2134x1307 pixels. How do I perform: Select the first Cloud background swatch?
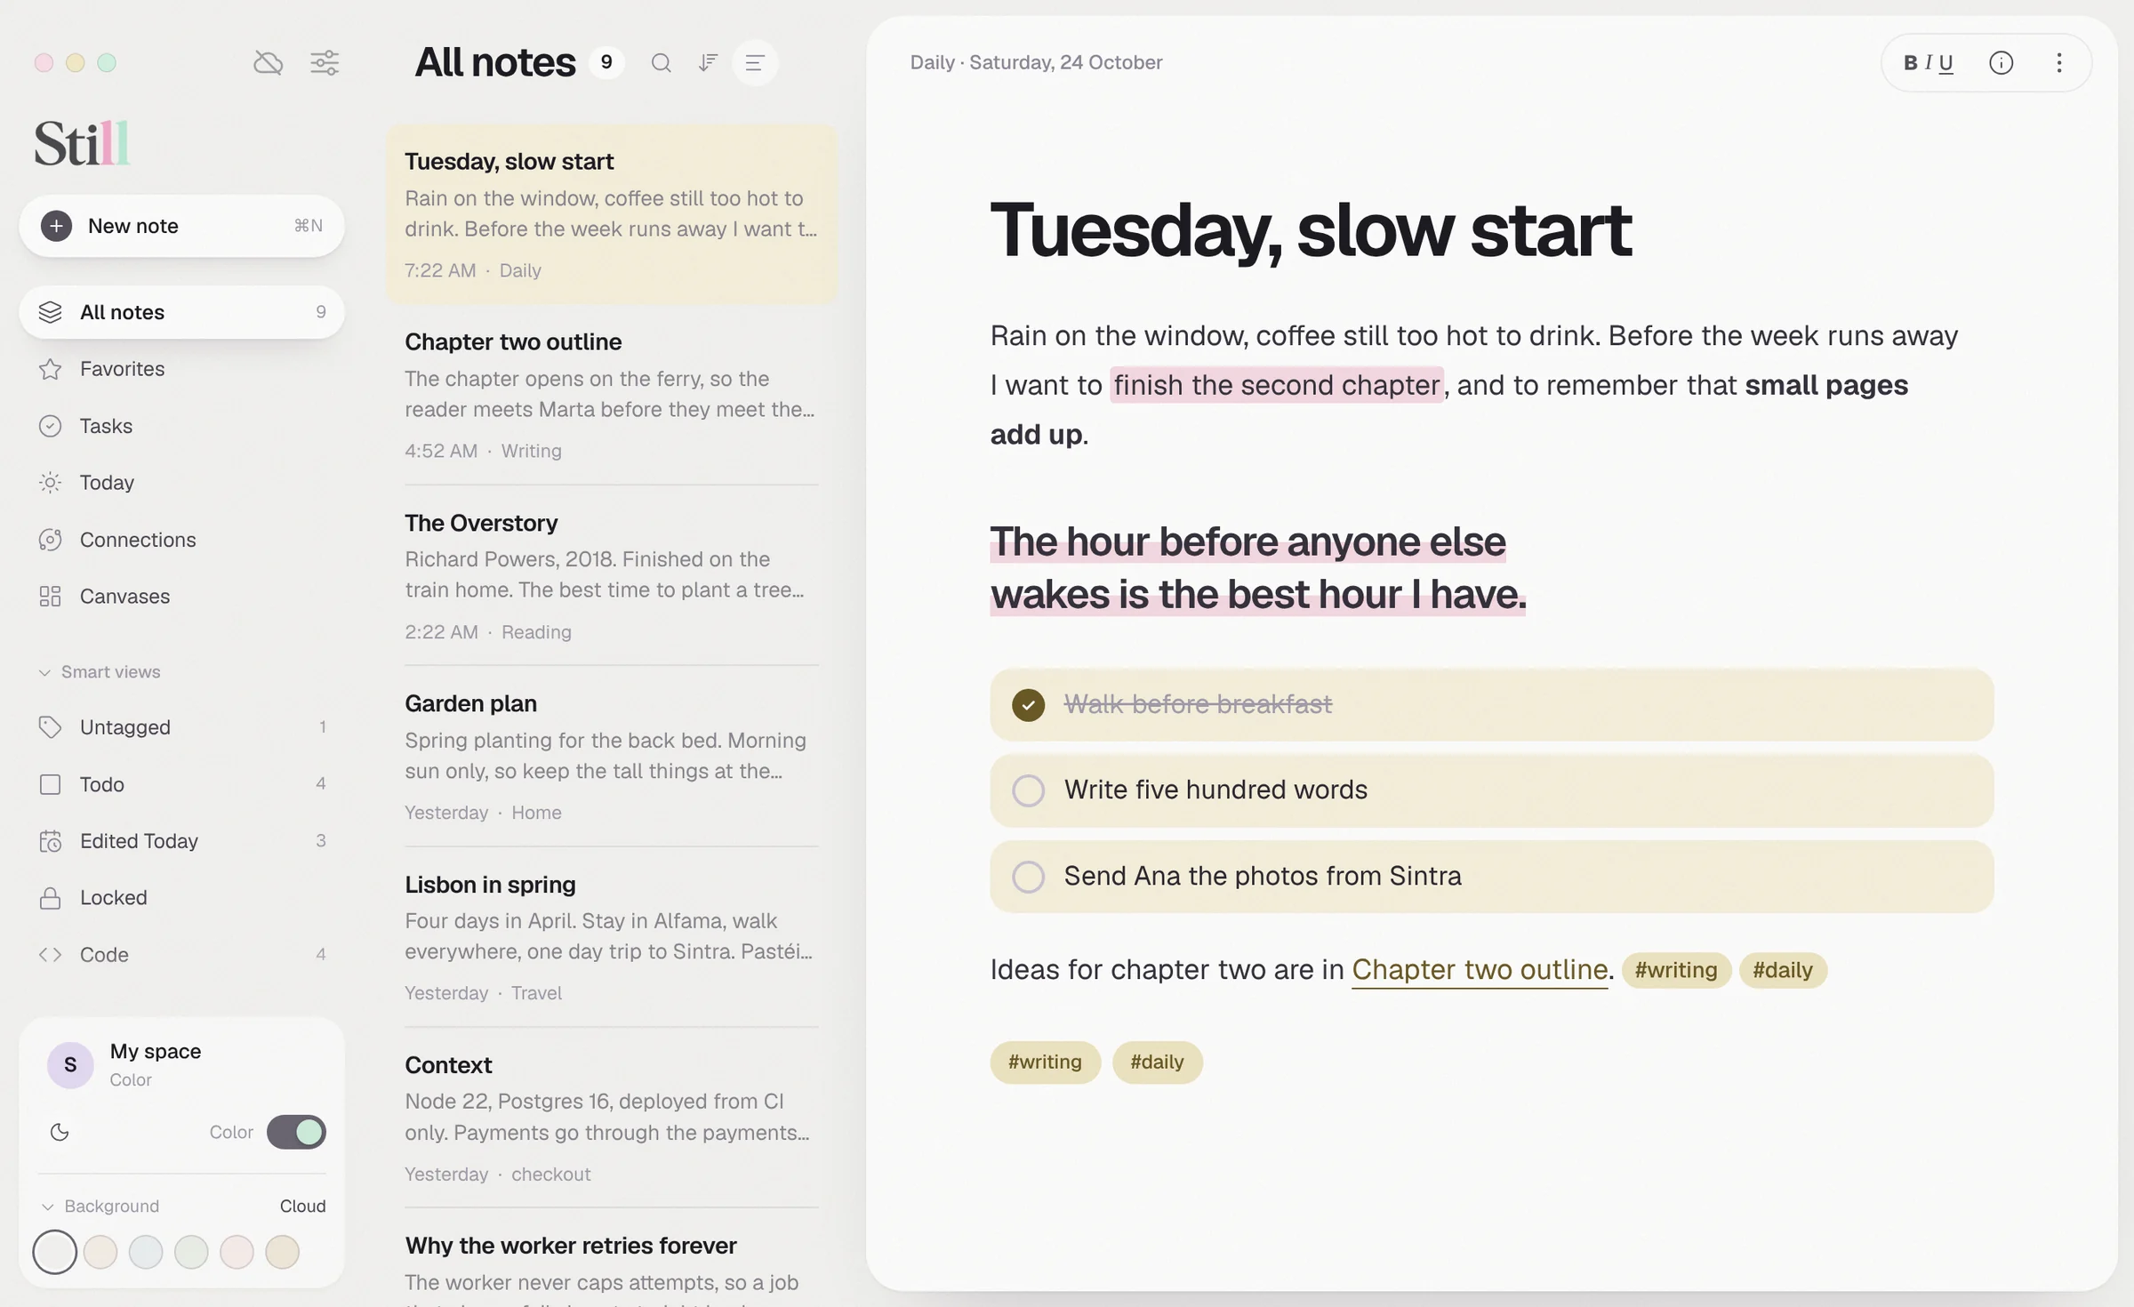coord(55,1252)
